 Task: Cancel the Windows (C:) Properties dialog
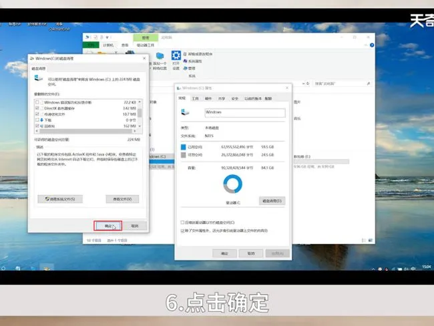click(251, 253)
